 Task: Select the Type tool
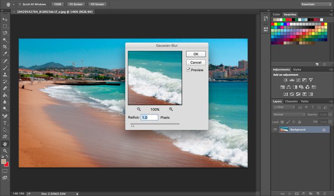click(x=5, y=123)
